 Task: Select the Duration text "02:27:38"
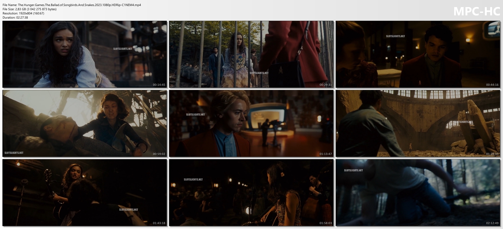(x=22, y=18)
